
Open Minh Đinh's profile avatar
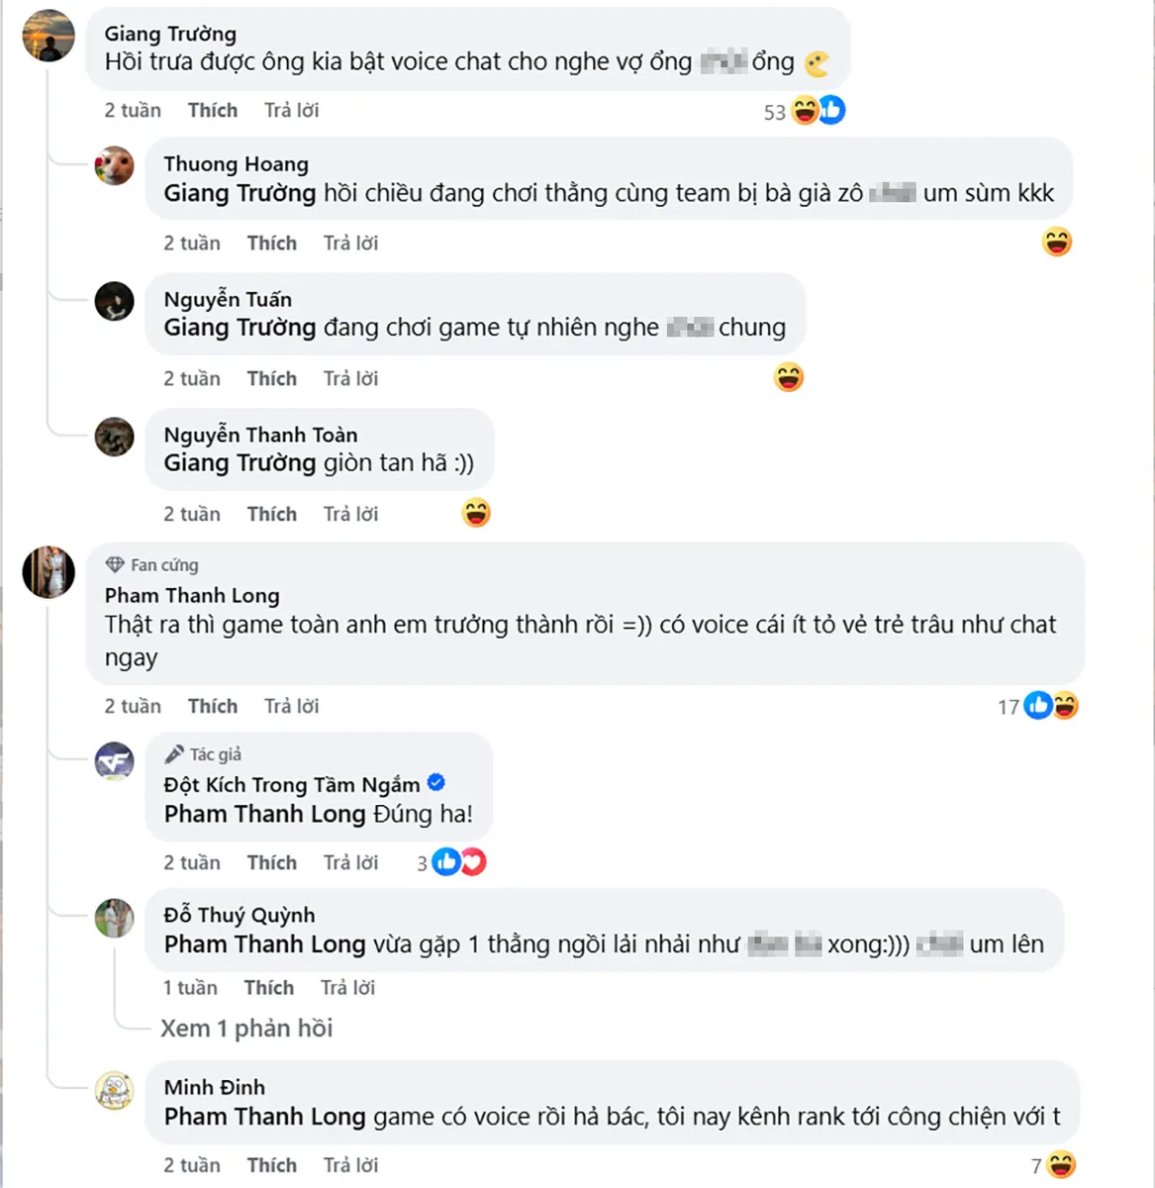click(x=115, y=1092)
